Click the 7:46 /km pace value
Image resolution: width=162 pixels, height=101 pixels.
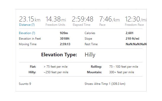110,19
